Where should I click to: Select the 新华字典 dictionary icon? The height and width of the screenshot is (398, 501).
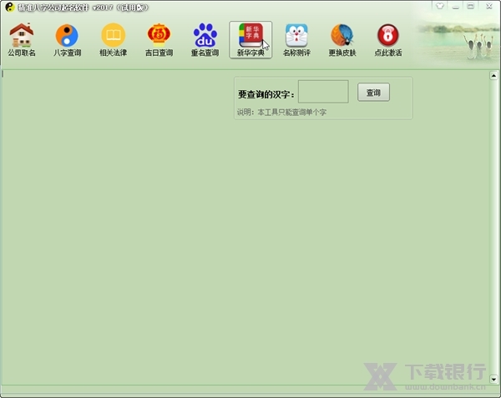[250, 39]
